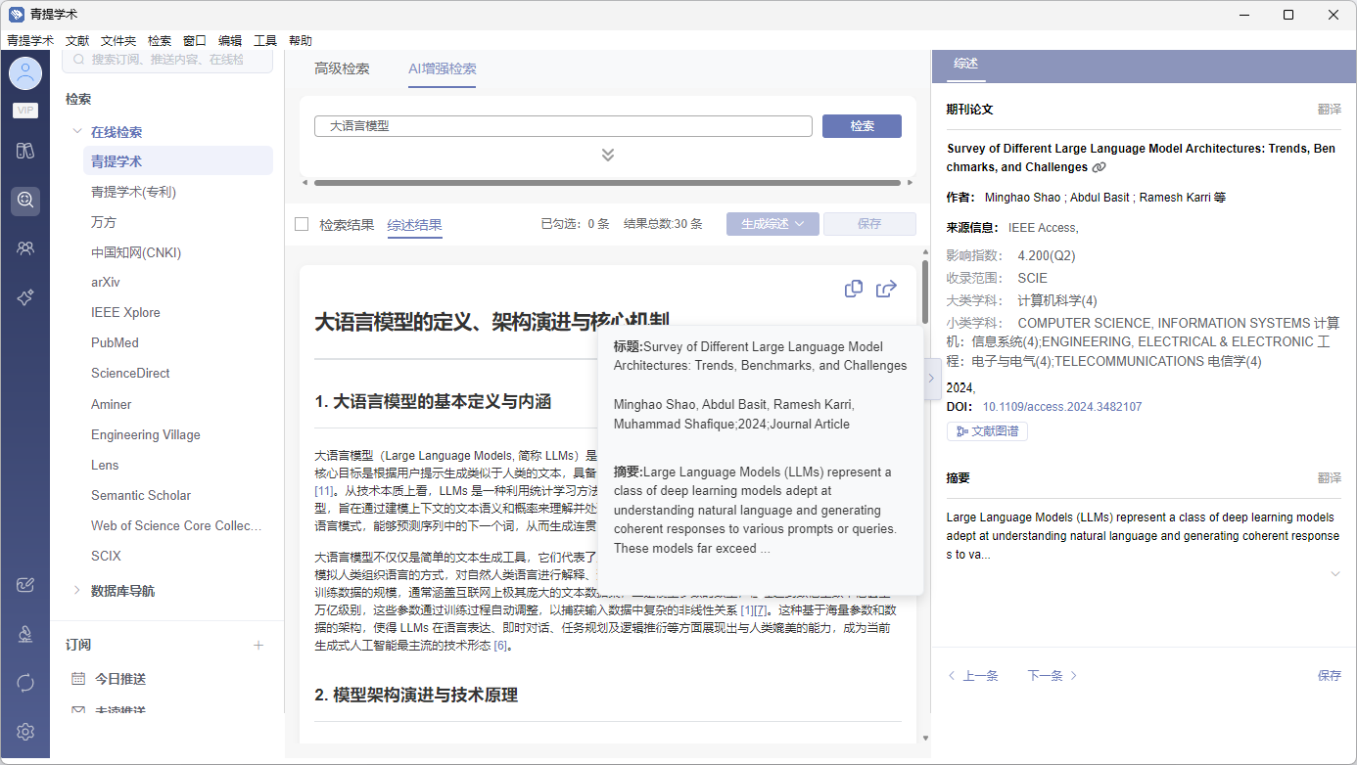The image size is (1357, 765).
Task: Click the link icon after paper title
Action: pos(1099,168)
